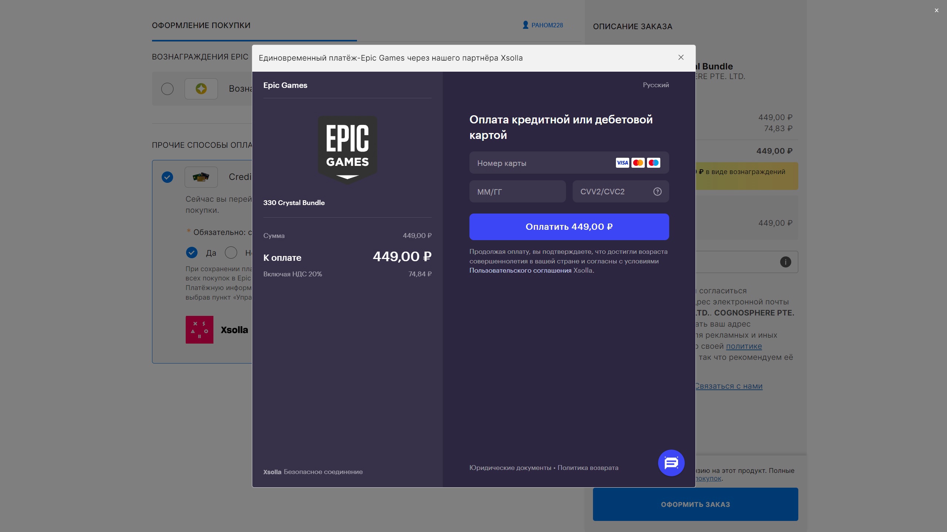Click the Xsolla logo icon
This screenshot has height=532, width=947.
pyautogui.click(x=199, y=330)
